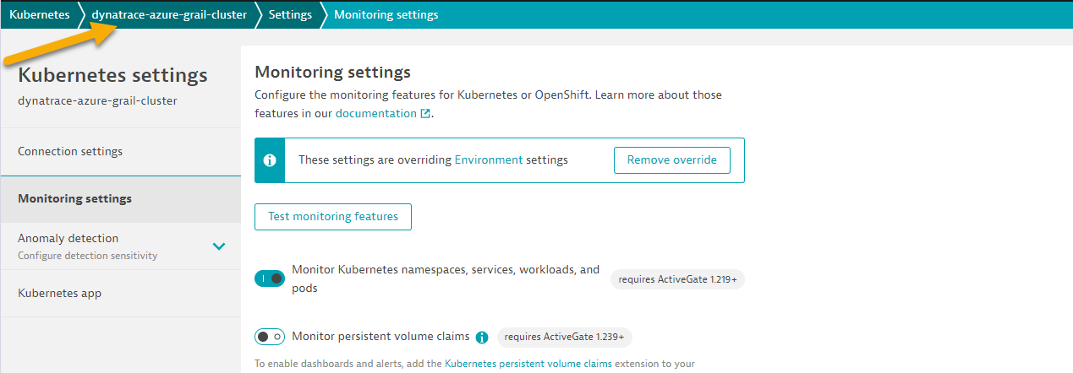Follow the Environment settings link

pyautogui.click(x=489, y=159)
